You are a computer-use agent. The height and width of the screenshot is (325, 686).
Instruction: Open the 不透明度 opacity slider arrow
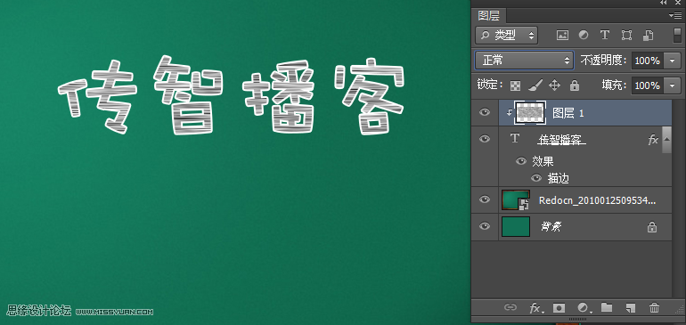(672, 61)
